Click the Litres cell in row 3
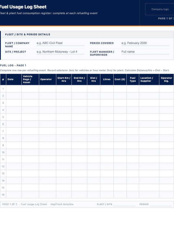Screen dimensions: 174x226 point(107,103)
